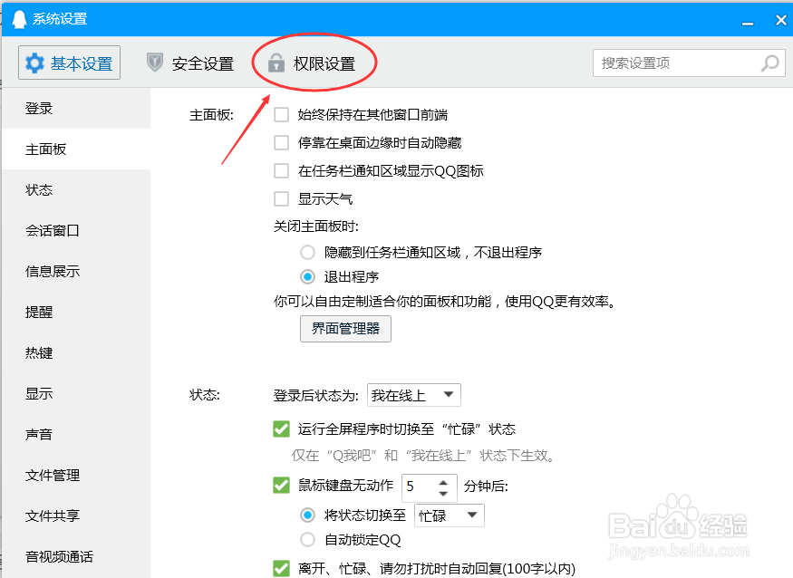
Task: Select 状态 in the left sidebar
Action: (39, 189)
